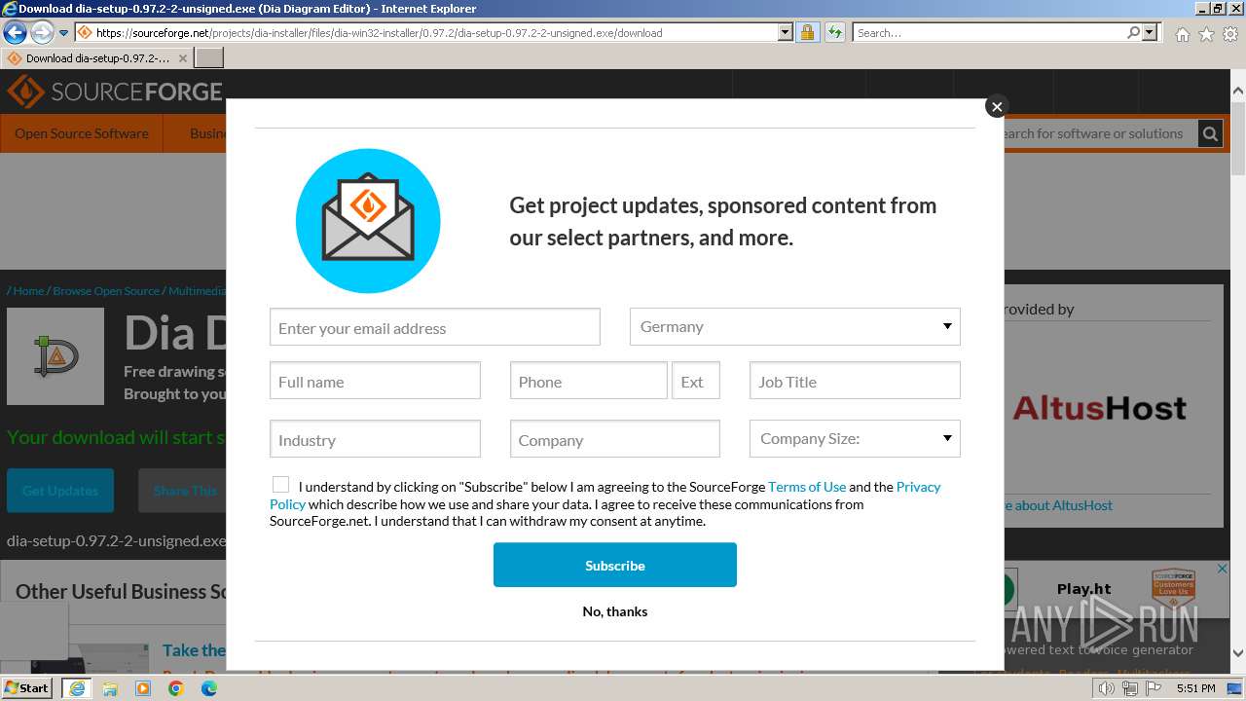Screen dimensions: 1246x701
Task: Click the Home icon in IE
Action: pyautogui.click(x=1182, y=34)
